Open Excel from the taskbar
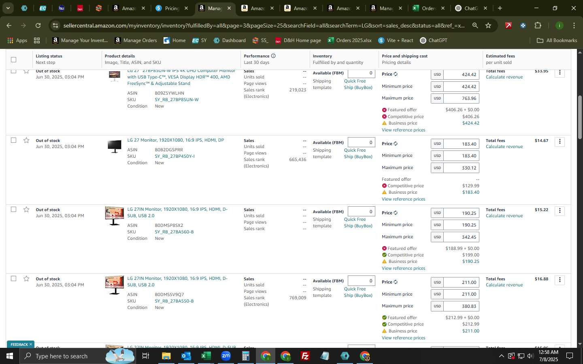Image resolution: width=583 pixels, height=364 pixels. pyautogui.click(x=206, y=356)
